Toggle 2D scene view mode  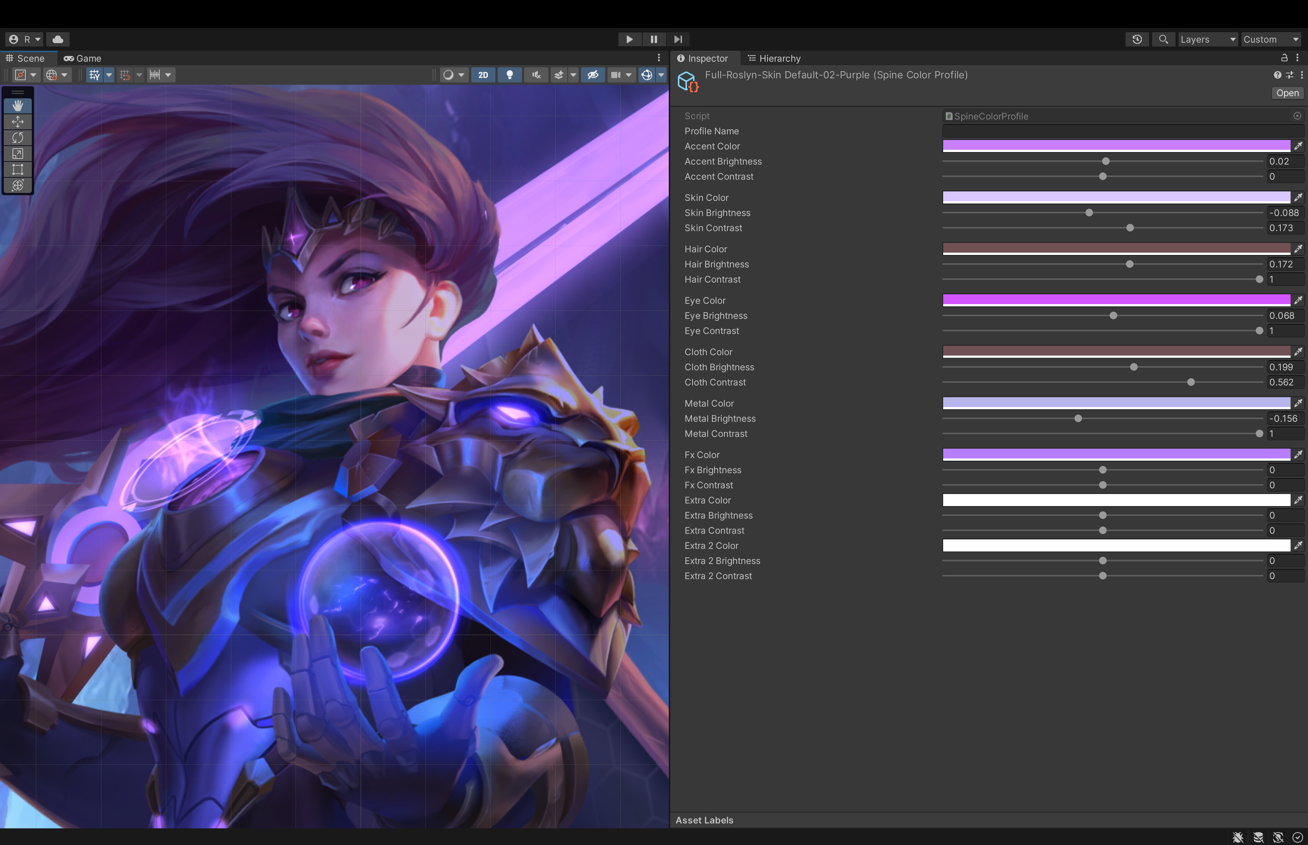tap(483, 75)
